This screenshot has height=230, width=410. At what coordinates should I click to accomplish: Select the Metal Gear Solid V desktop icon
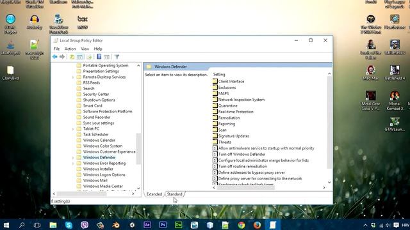click(370, 100)
